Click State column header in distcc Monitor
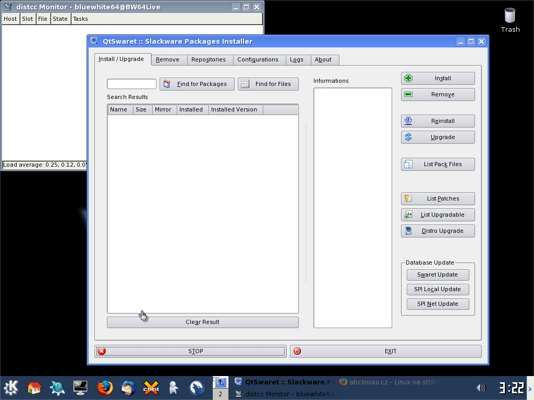The image size is (534, 400). coord(60,19)
